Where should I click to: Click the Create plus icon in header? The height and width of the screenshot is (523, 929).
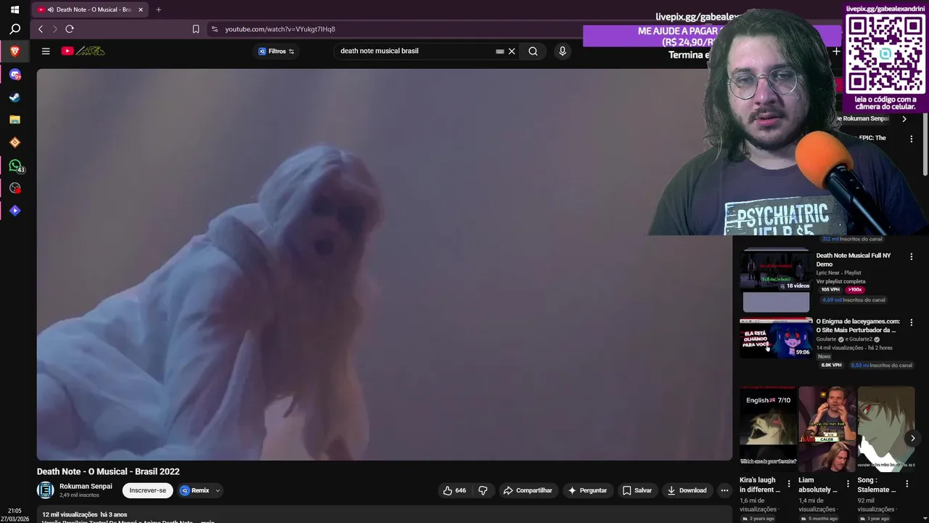pos(836,51)
